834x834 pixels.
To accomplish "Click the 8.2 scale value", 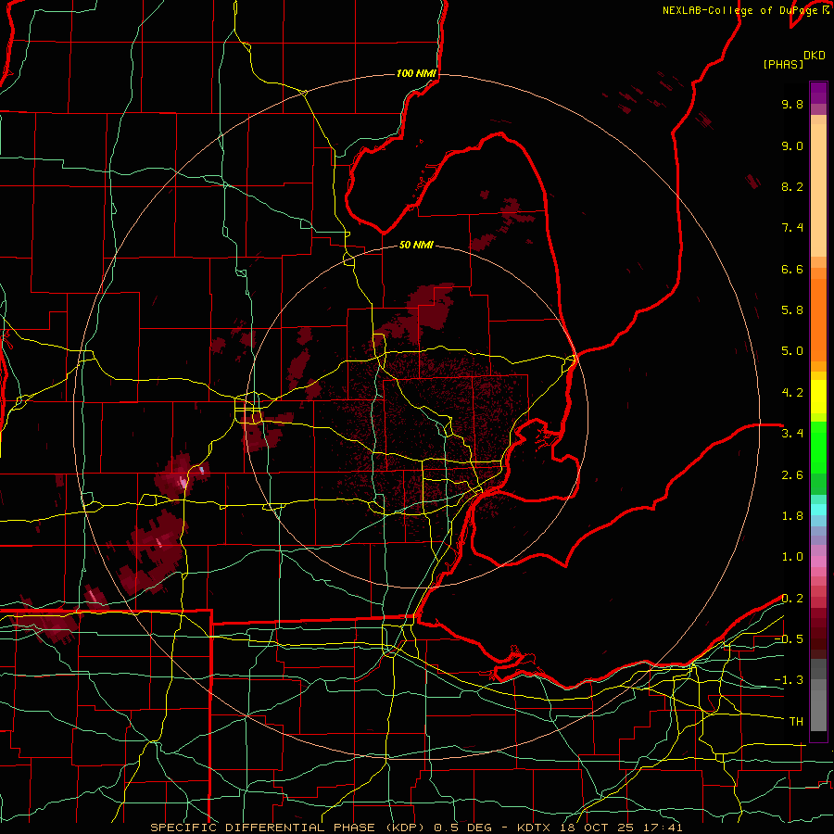I will point(792,186).
